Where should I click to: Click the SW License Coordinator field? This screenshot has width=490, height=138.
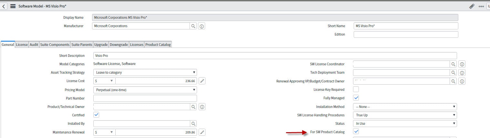(x=402, y=64)
